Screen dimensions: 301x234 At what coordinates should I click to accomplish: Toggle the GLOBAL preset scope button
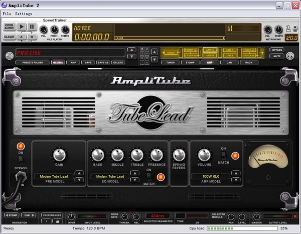pos(58,62)
